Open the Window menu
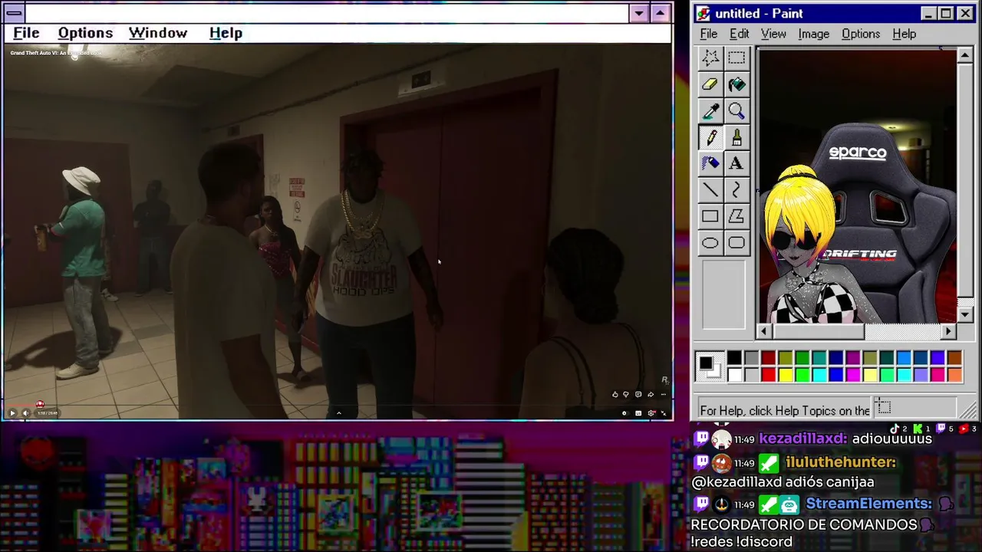 point(158,33)
